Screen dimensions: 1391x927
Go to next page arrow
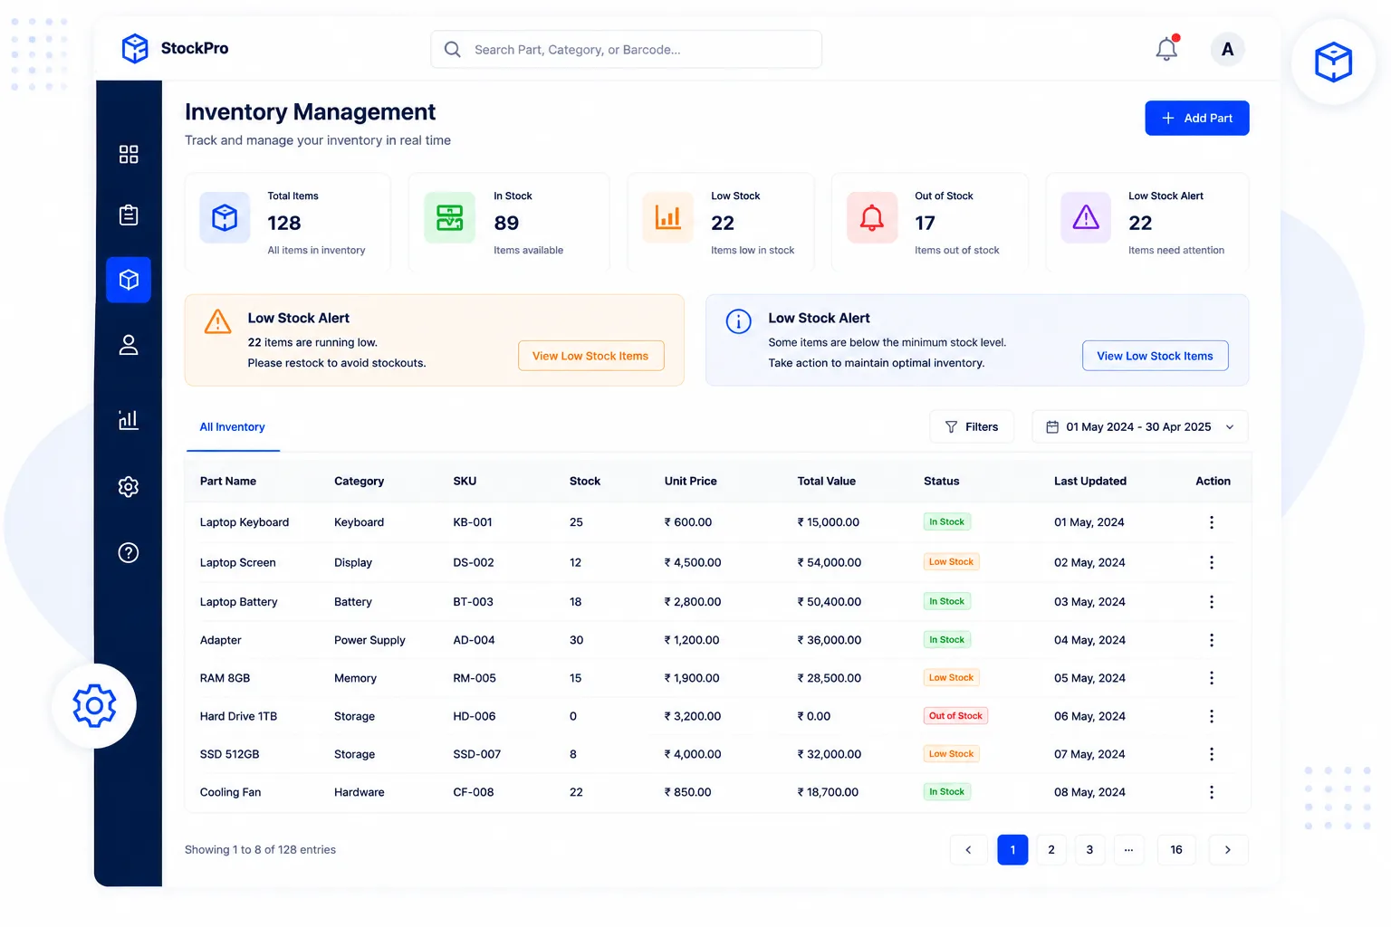1228,849
